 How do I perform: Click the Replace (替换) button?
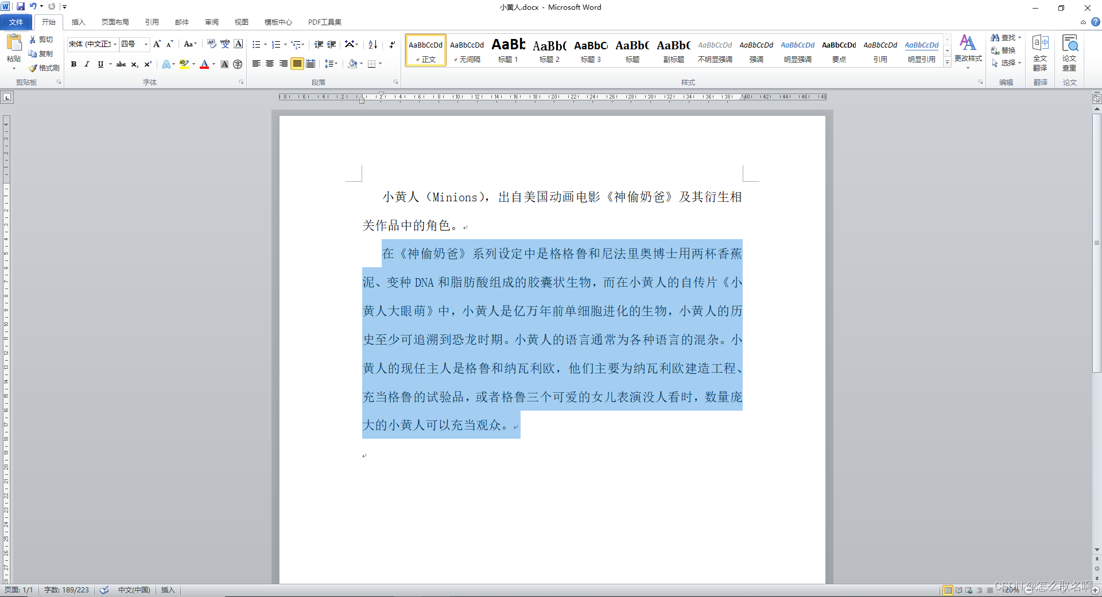pyautogui.click(x=1003, y=50)
